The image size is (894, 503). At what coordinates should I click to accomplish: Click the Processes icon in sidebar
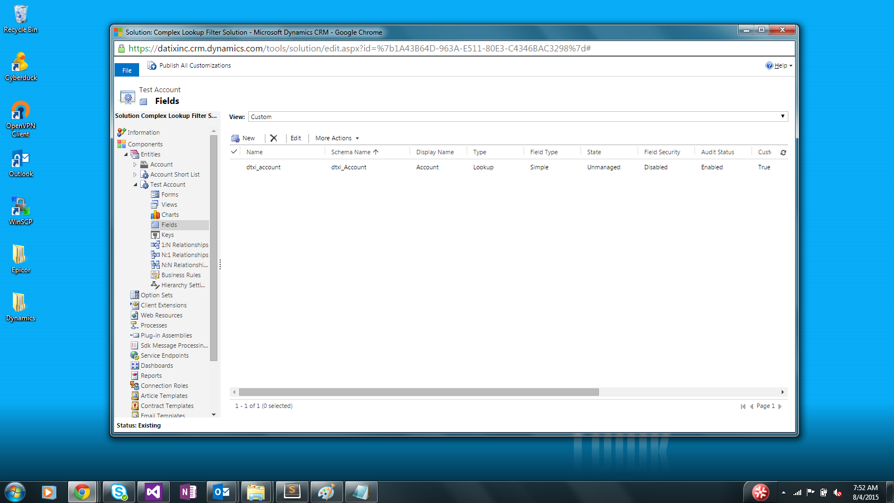click(x=135, y=325)
